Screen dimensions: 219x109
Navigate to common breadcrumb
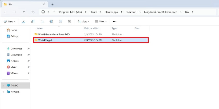coord(131,12)
